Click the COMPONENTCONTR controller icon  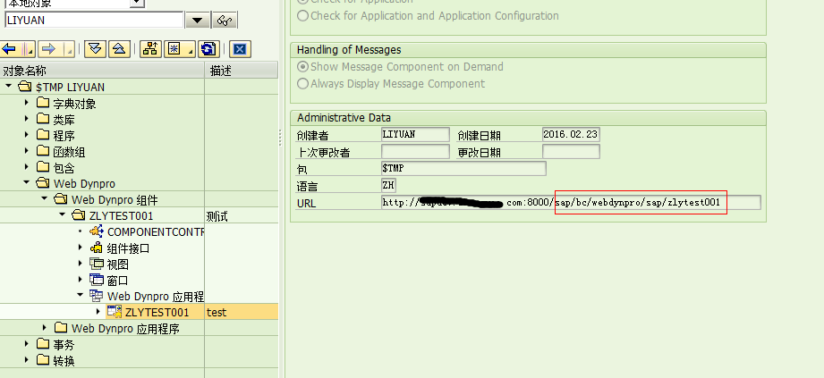coord(96,231)
